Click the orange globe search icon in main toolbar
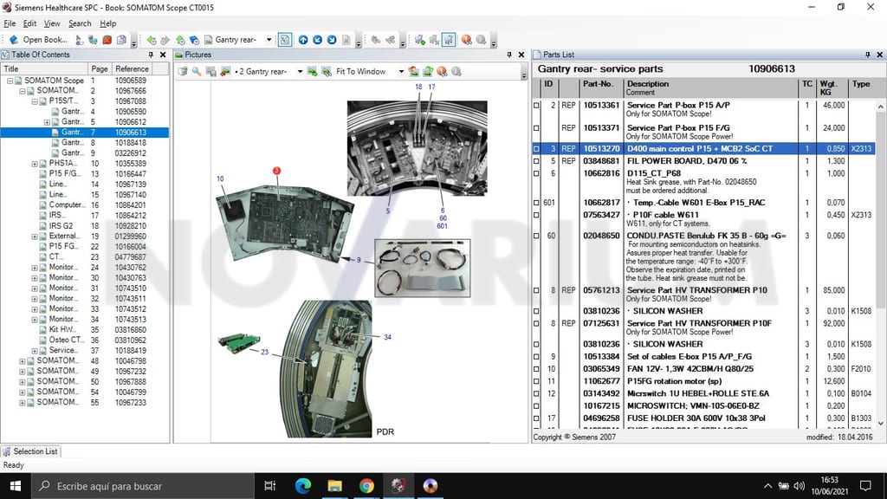Screen dimensions: 887x499 point(466,40)
